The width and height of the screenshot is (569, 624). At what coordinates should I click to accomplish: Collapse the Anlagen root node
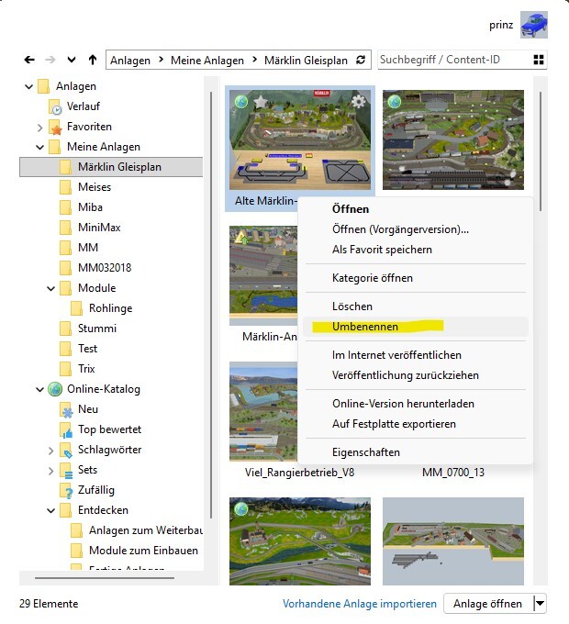28,86
